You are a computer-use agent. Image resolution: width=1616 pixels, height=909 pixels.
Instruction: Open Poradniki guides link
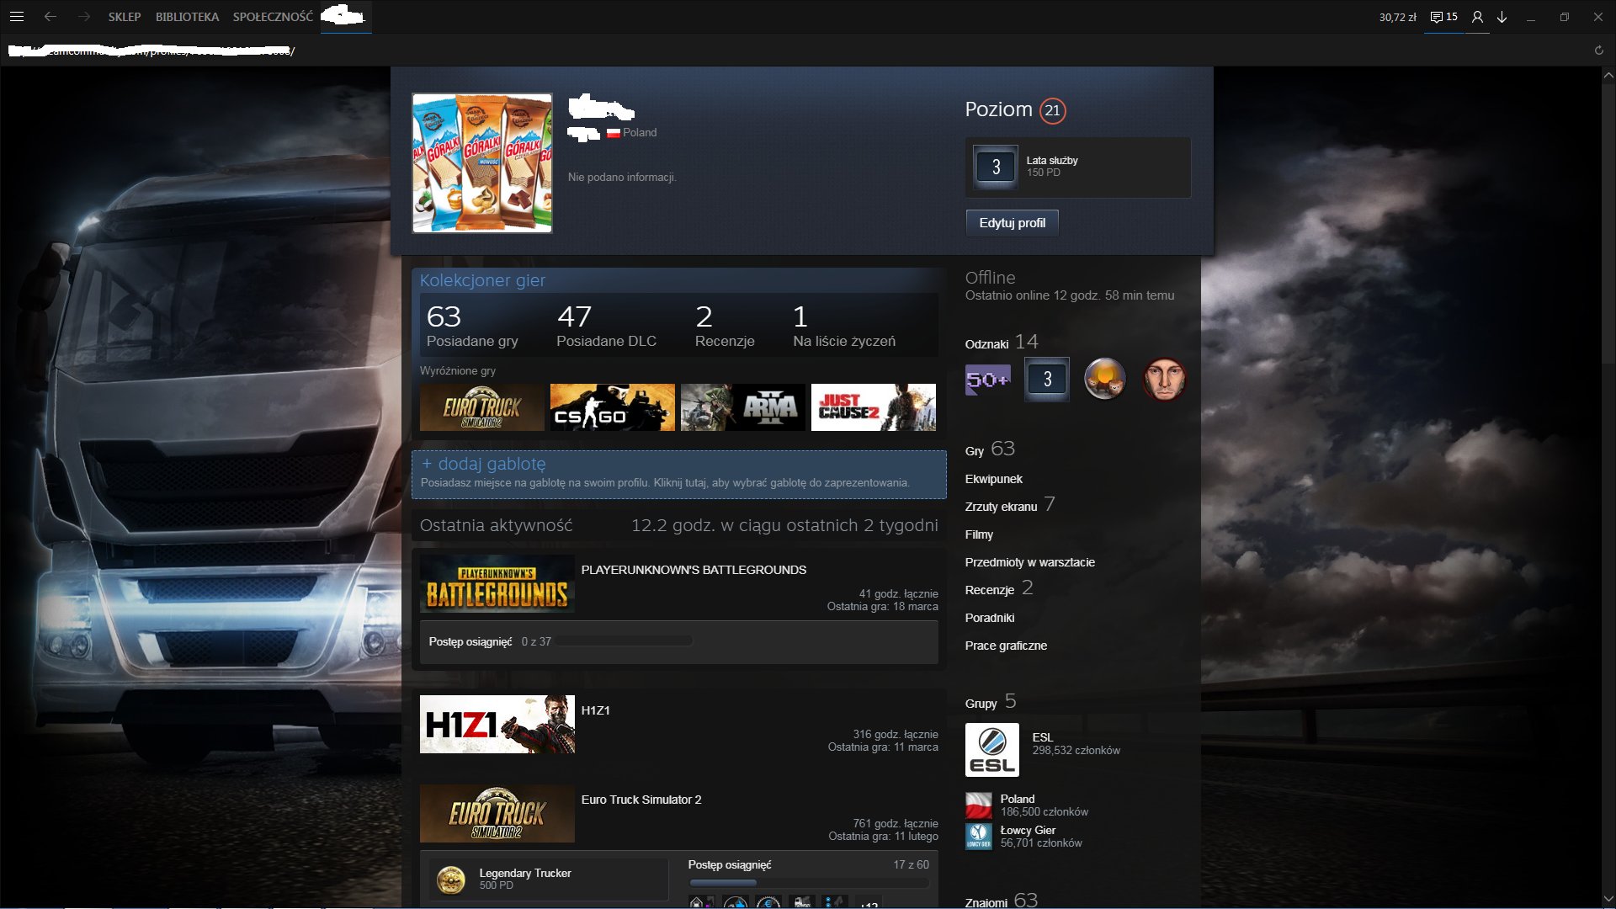pyautogui.click(x=989, y=618)
